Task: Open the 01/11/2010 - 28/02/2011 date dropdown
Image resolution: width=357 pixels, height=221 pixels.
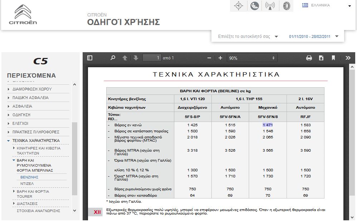Action: click(x=313, y=36)
